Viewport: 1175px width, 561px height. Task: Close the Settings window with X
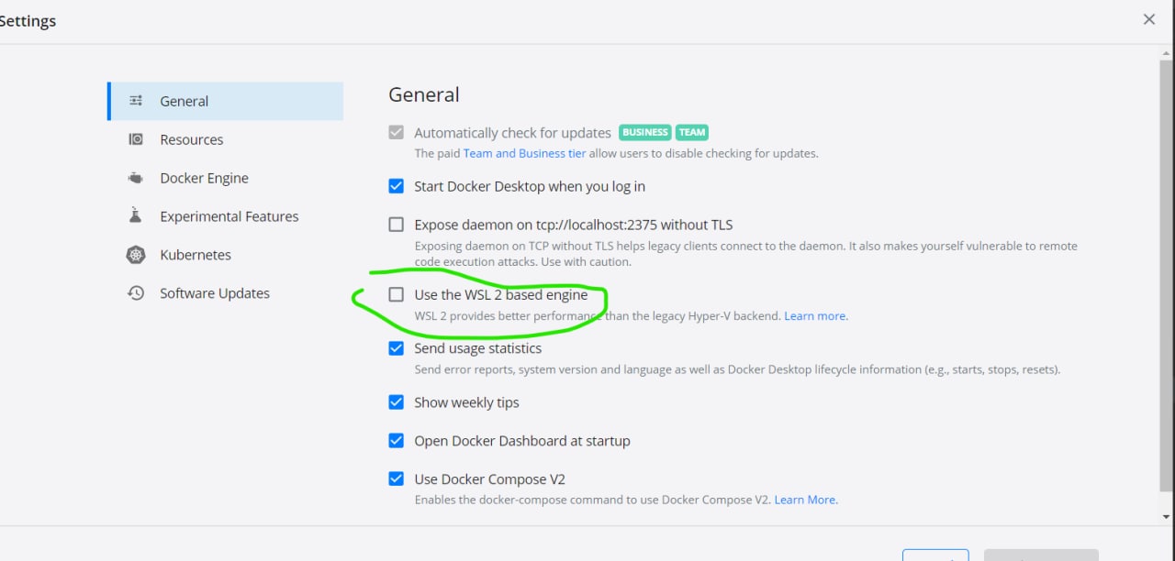pyautogui.click(x=1148, y=19)
